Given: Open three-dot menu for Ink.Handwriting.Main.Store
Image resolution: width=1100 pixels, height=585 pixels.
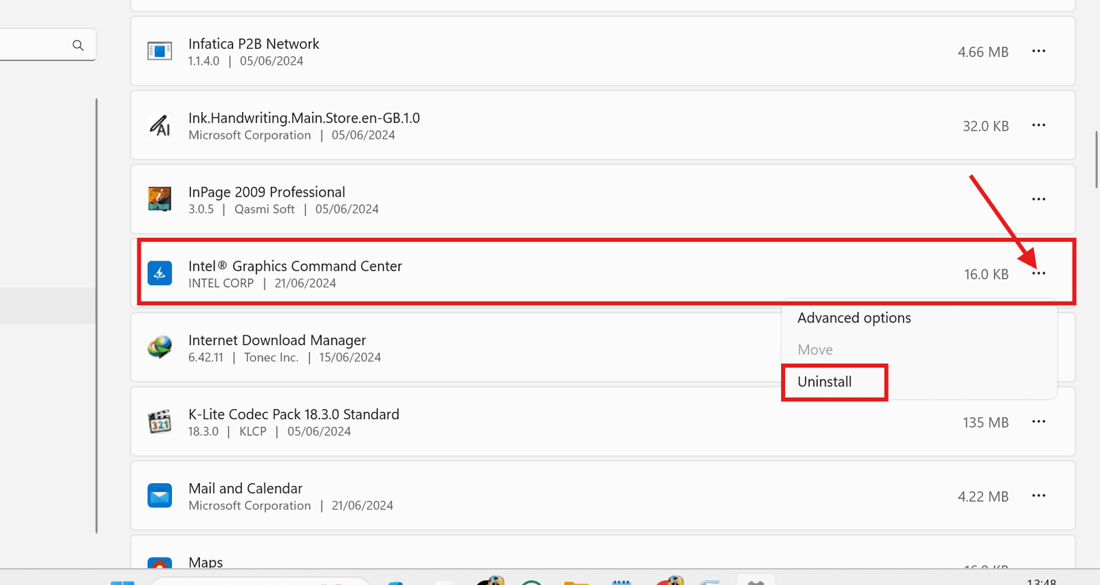Looking at the screenshot, I should pos(1039,125).
